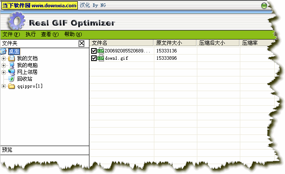Expand the 我的电脑 tree node
Viewport: 285px width, 174px height.
[3, 65]
